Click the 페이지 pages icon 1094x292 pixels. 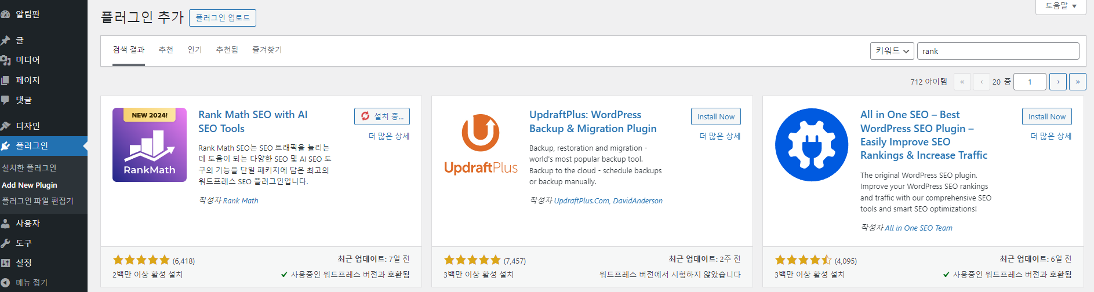click(5, 80)
